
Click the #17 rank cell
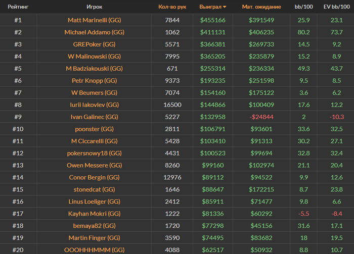(x=18, y=214)
